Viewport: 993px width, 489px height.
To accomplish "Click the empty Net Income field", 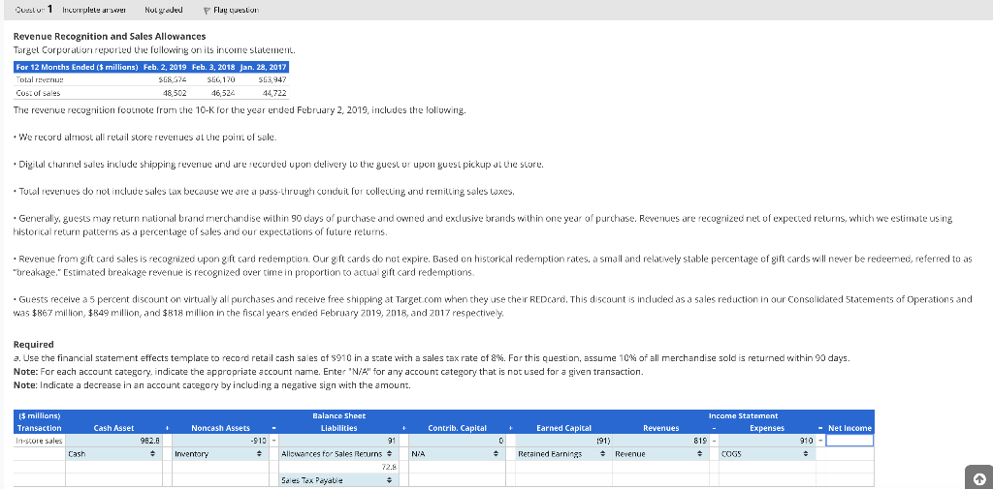I will click(x=849, y=440).
